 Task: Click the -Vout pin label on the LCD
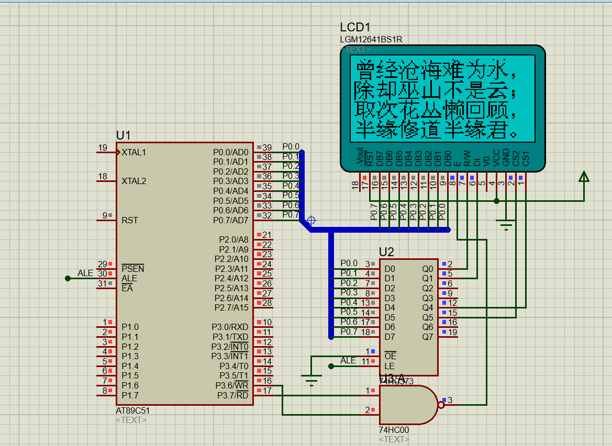[x=360, y=156]
